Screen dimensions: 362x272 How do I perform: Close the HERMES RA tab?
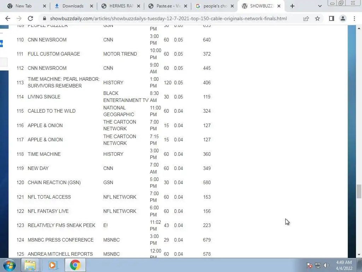click(139, 6)
